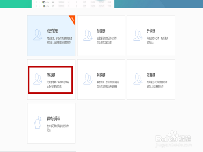This screenshot has width=203, height=152.
Task: Click the 转让群 icon with right arrow
Action: 38,79
